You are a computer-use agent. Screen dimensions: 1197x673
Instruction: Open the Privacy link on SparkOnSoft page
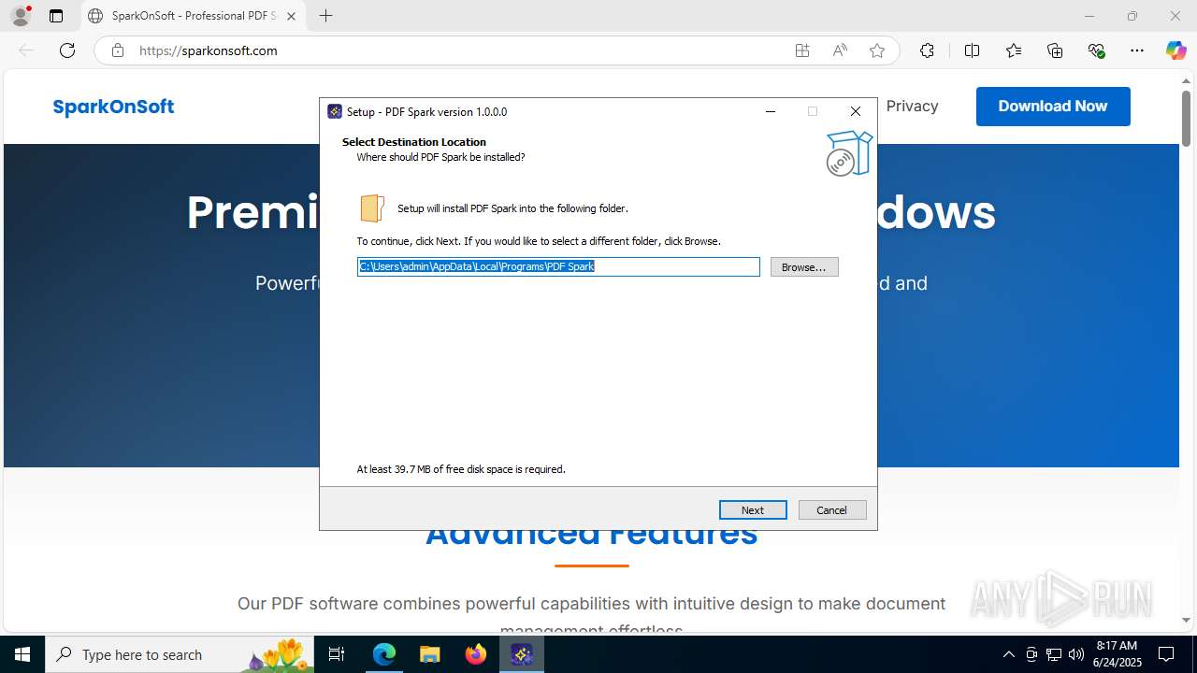pyautogui.click(x=912, y=107)
